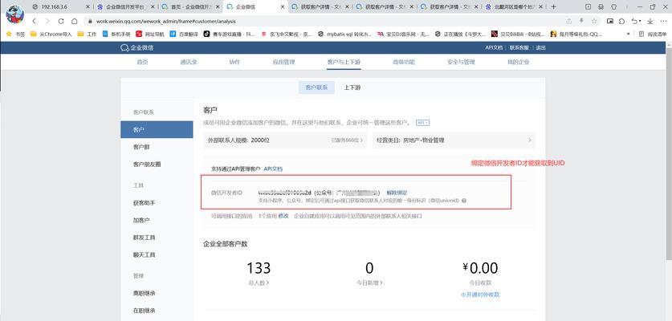
Task: Click the lock icon in address bar
Action: pyautogui.click(x=91, y=21)
